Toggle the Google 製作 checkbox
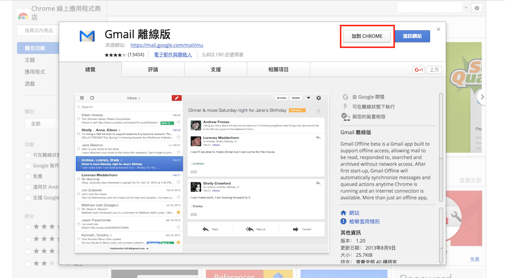505x278 pixels. pyautogui.click(x=28, y=166)
